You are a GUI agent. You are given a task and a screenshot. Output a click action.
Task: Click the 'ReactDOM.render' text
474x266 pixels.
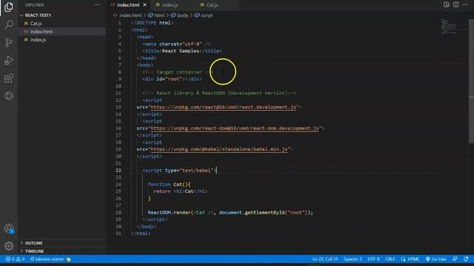coord(169,212)
